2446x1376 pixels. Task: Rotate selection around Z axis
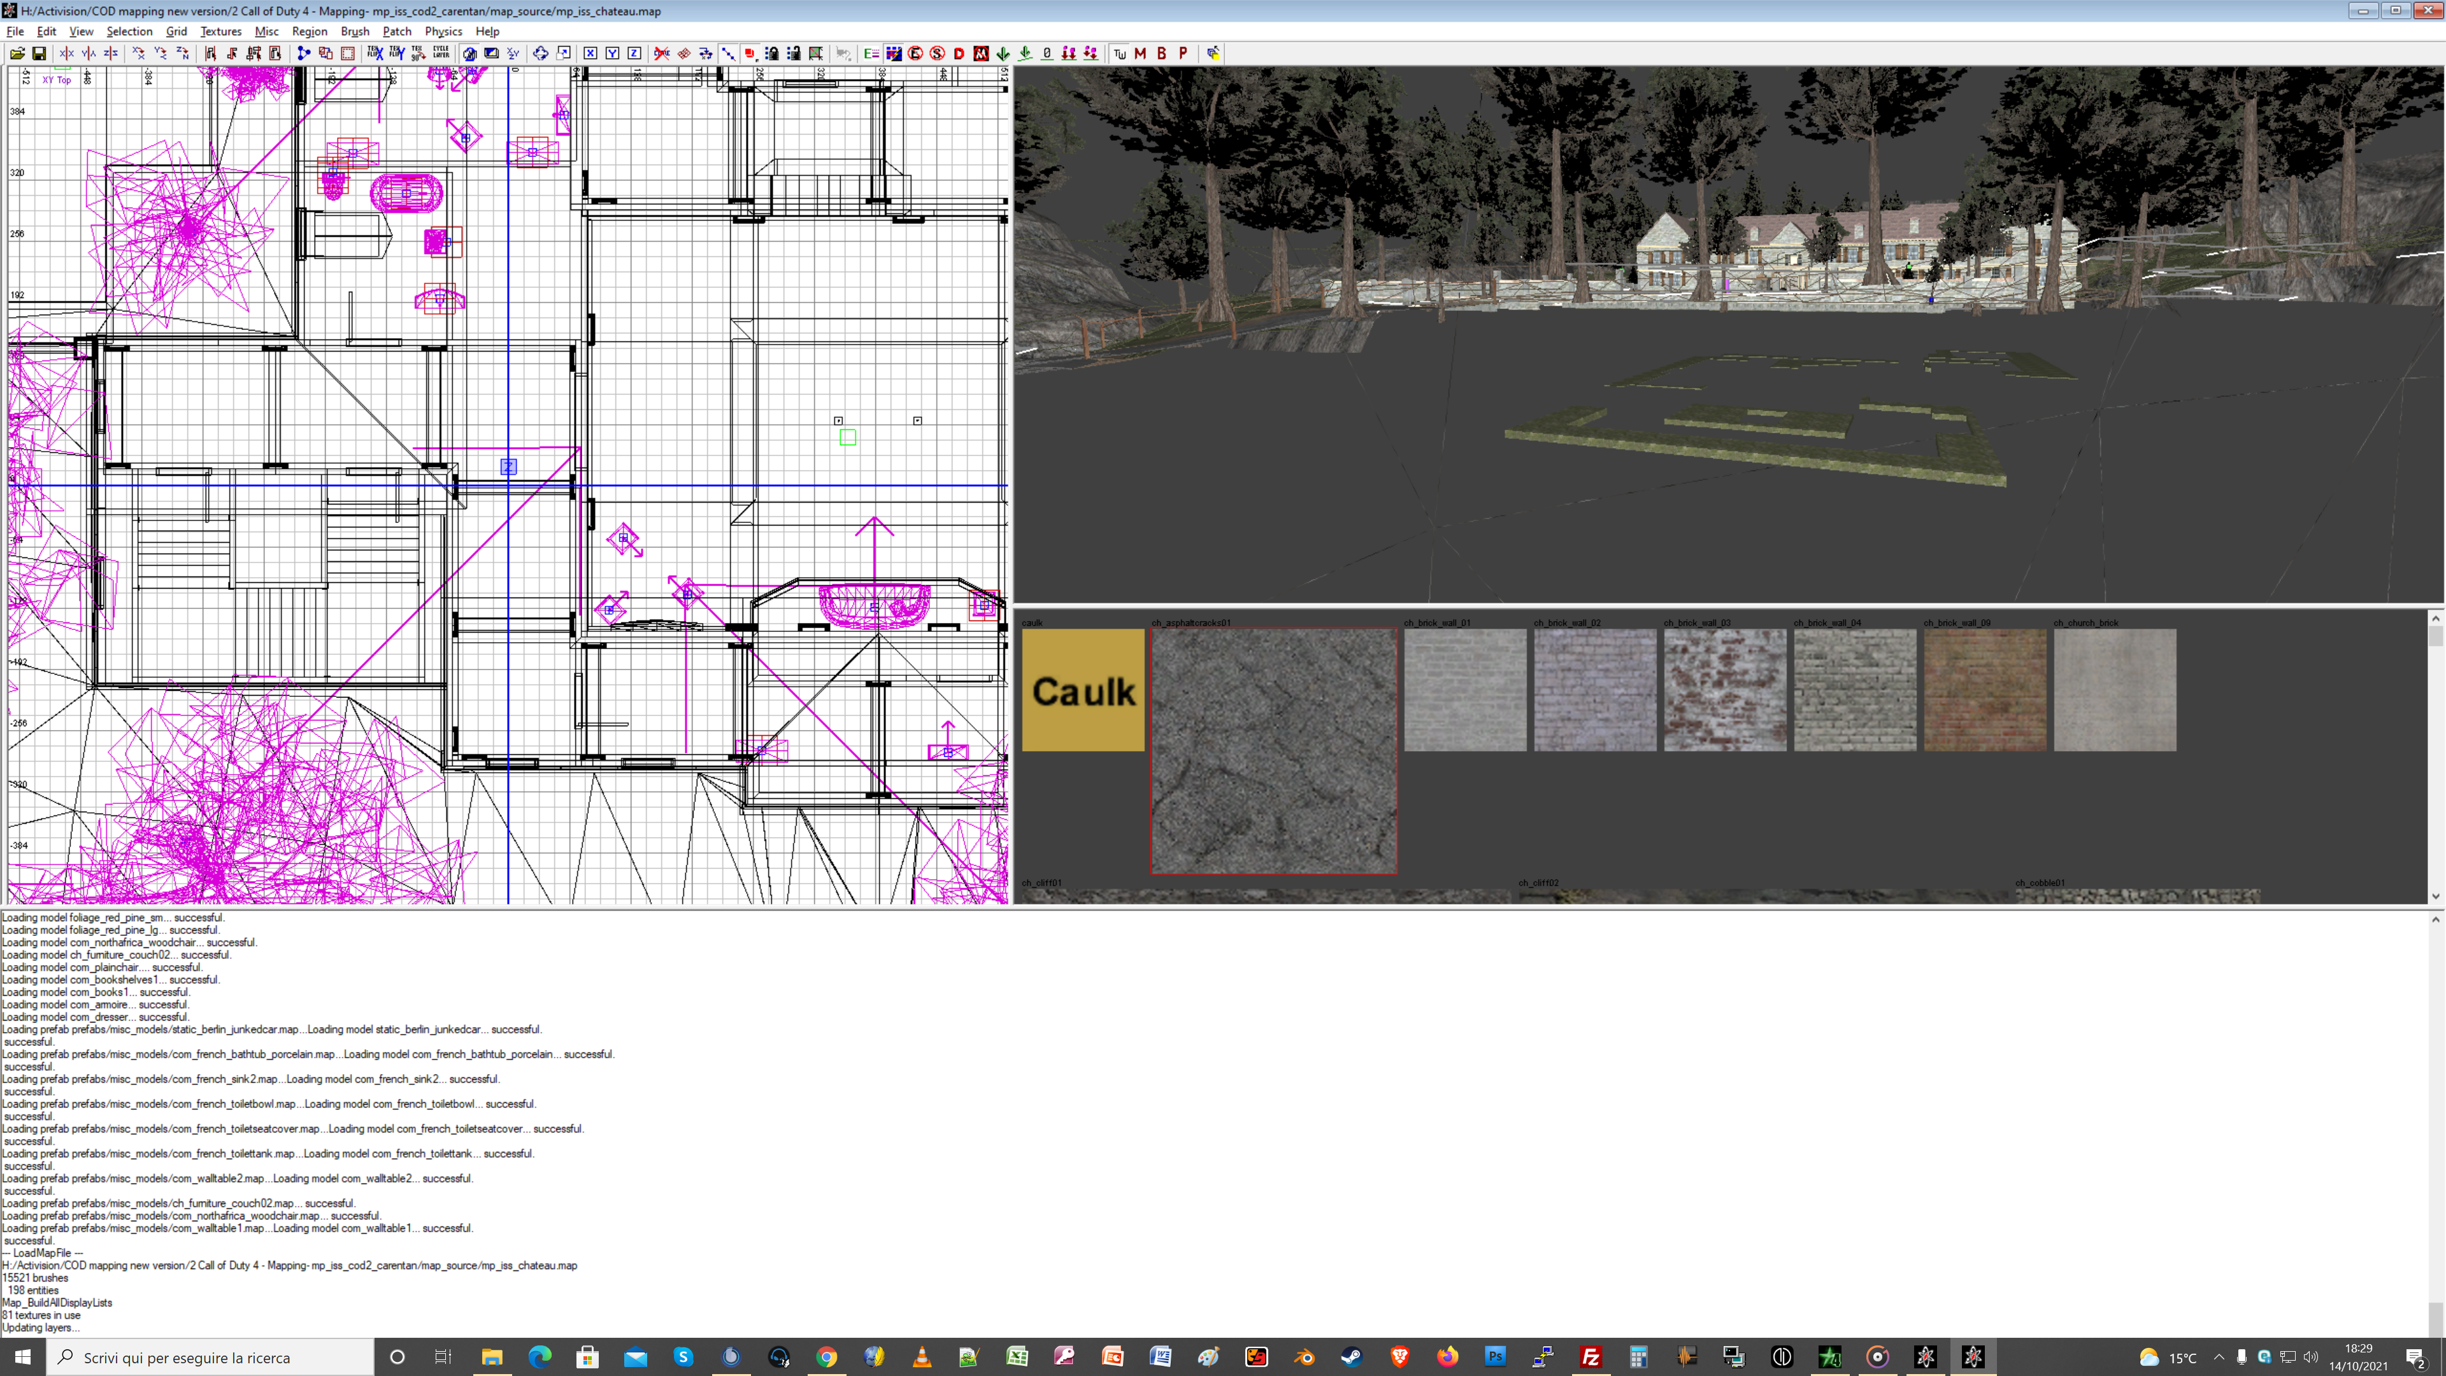[x=182, y=53]
